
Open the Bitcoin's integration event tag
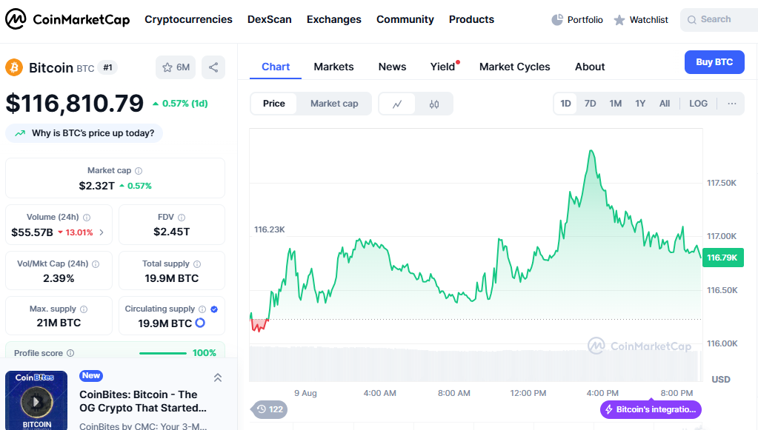click(651, 409)
